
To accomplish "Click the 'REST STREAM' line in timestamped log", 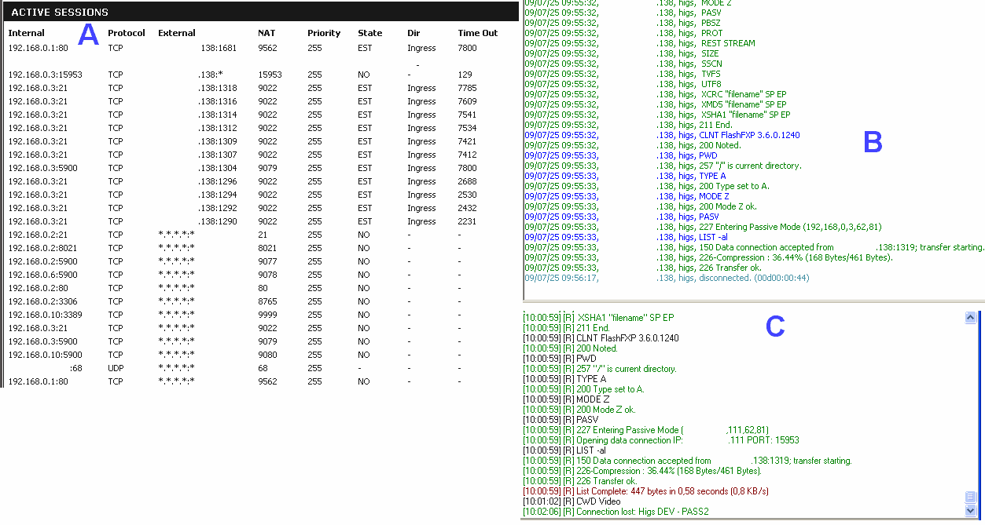I will click(639, 43).
